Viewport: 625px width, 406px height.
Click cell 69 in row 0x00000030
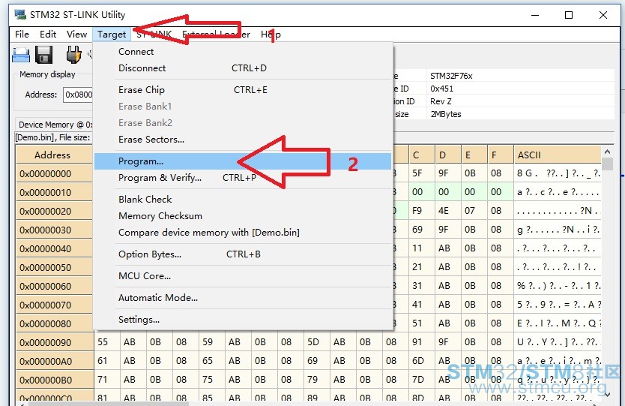(x=422, y=230)
